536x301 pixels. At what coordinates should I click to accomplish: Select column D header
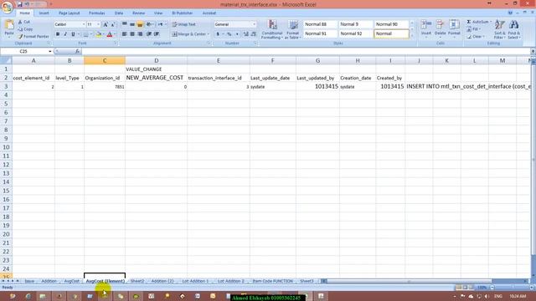(157, 60)
